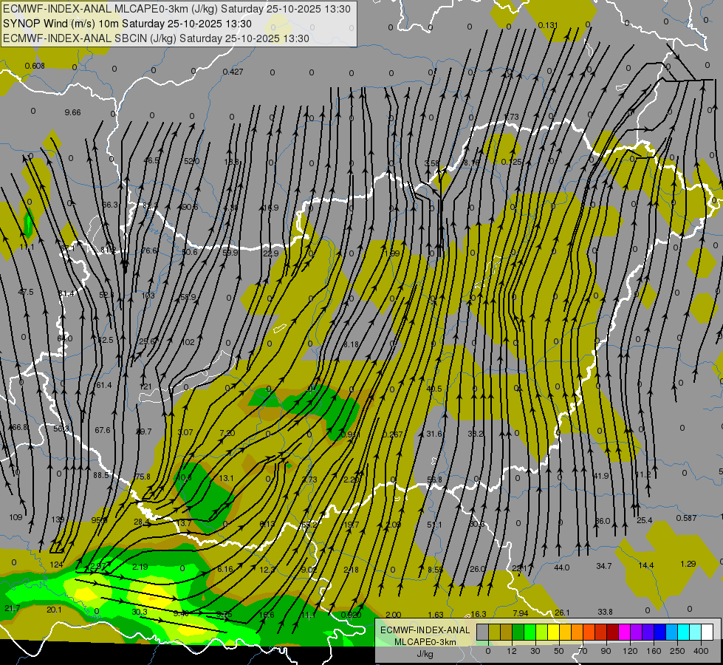
Task: Pick the magenta legend swatch
Action: (x=625, y=632)
